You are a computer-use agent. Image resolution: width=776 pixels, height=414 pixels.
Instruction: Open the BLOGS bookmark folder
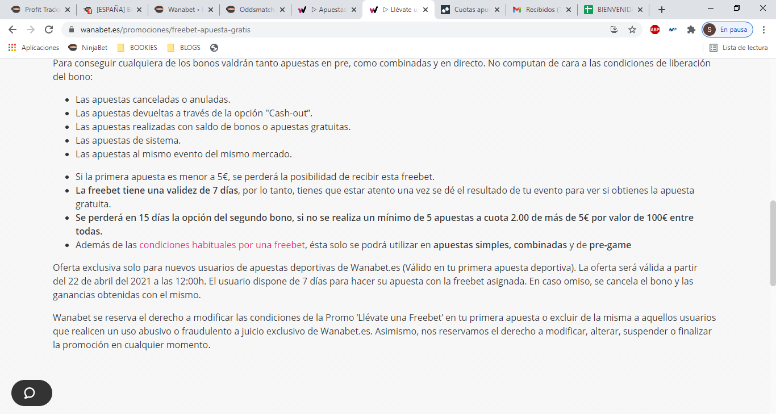[183, 48]
